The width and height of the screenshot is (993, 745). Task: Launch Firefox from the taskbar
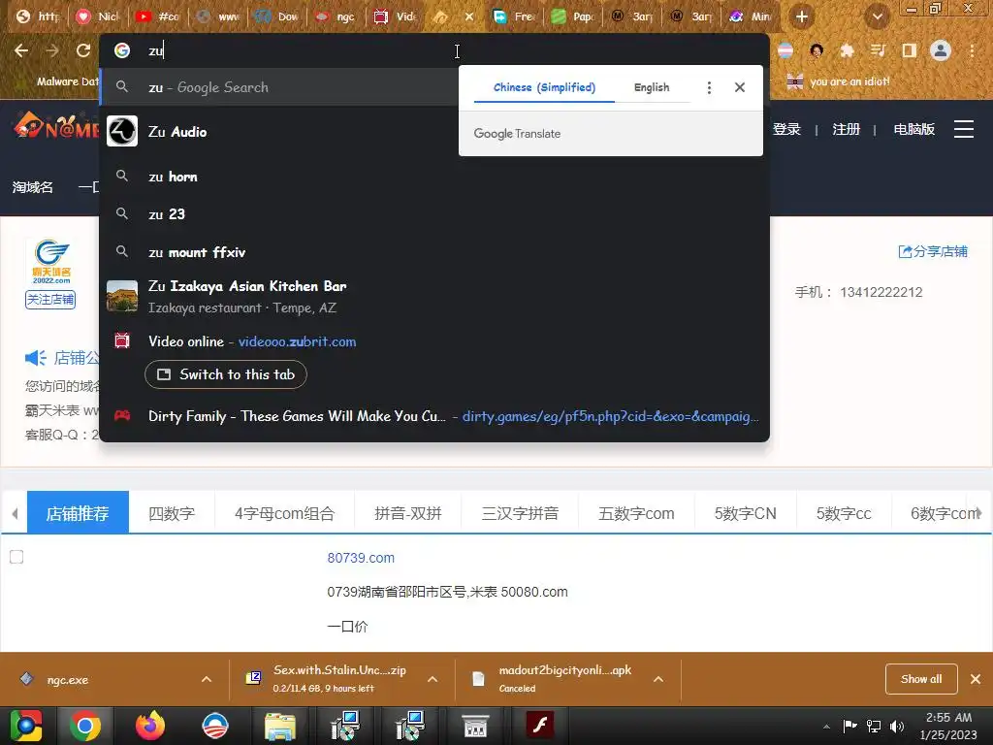click(150, 726)
